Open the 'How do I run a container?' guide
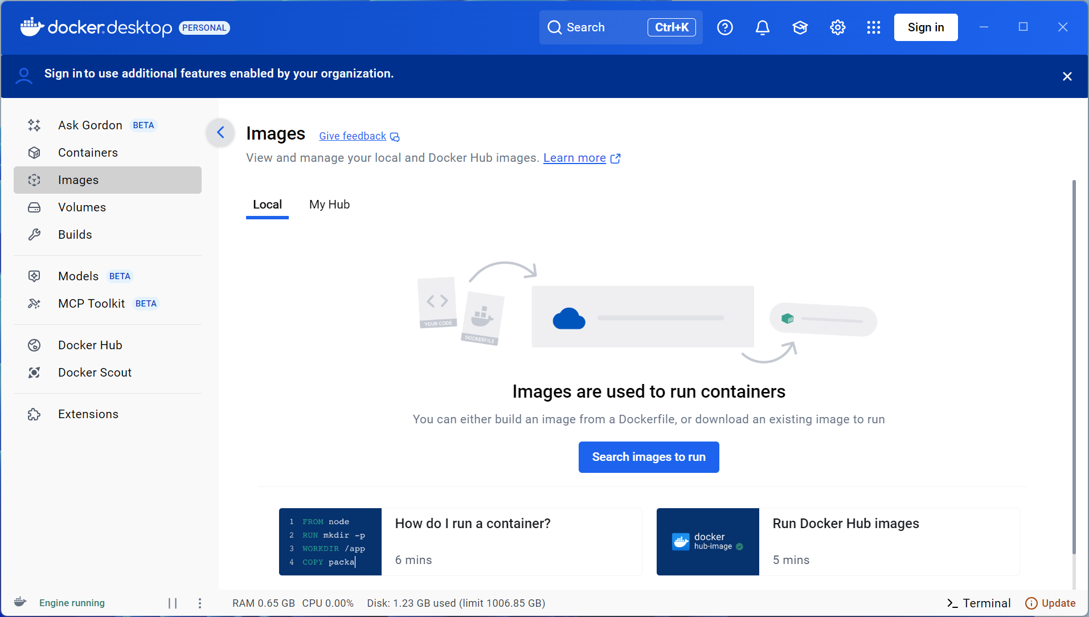Image resolution: width=1089 pixels, height=617 pixels. click(460, 542)
